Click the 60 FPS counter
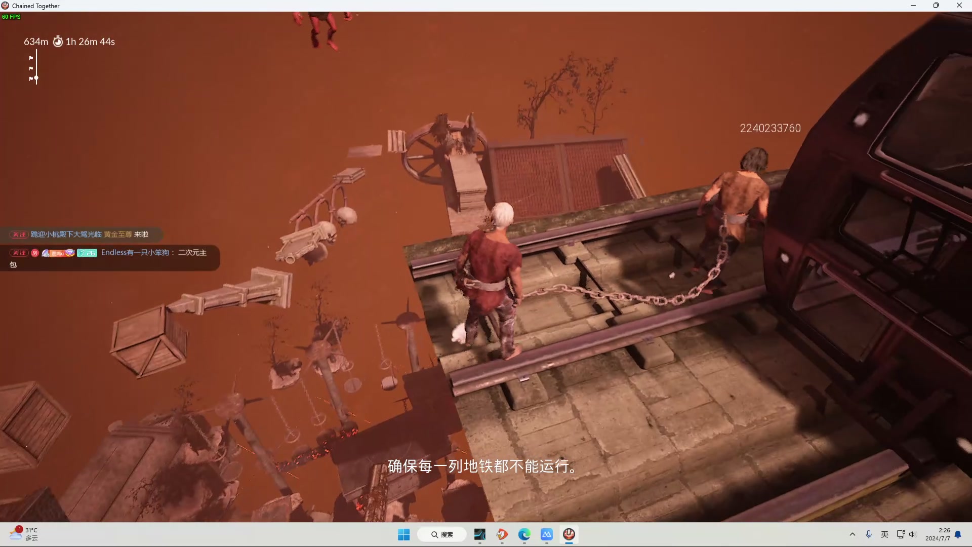Screen dimensions: 972x547 pos(11,17)
